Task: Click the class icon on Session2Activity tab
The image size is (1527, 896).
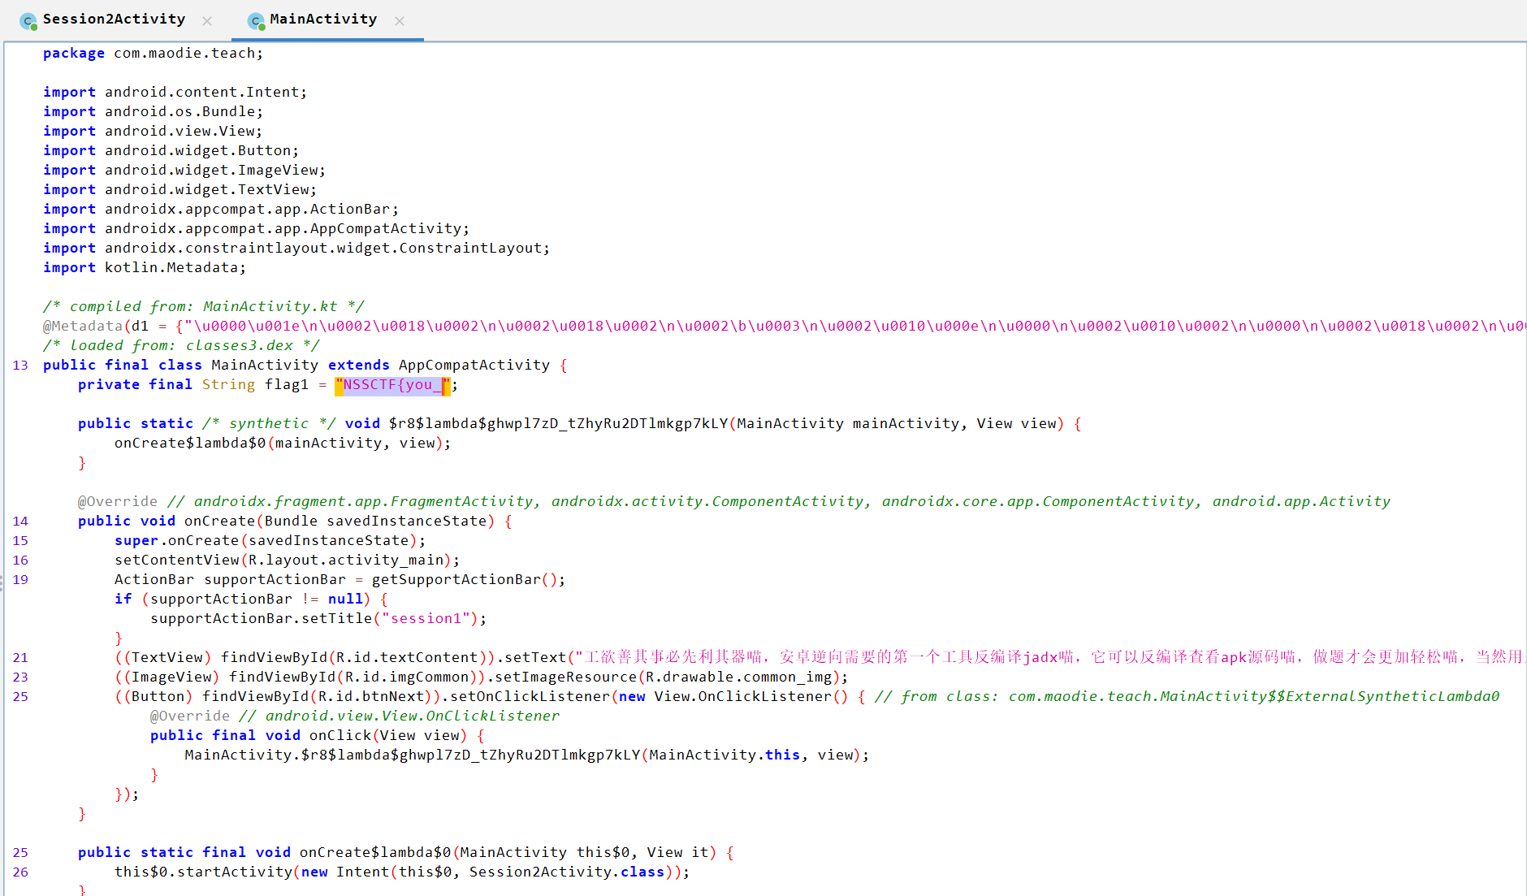Action: 28,21
